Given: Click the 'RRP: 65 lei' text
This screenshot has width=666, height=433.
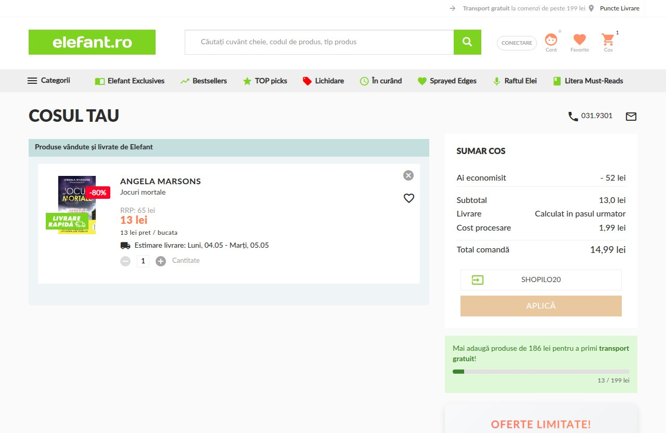Looking at the screenshot, I should (137, 210).
